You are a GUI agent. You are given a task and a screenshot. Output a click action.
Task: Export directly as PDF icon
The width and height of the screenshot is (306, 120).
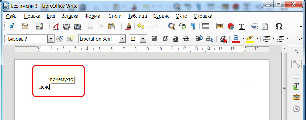click(x=56, y=26)
